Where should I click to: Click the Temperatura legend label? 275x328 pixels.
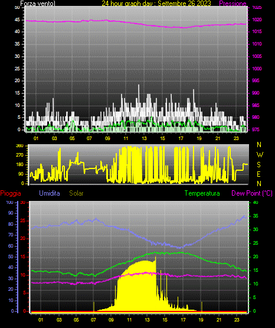(x=202, y=193)
